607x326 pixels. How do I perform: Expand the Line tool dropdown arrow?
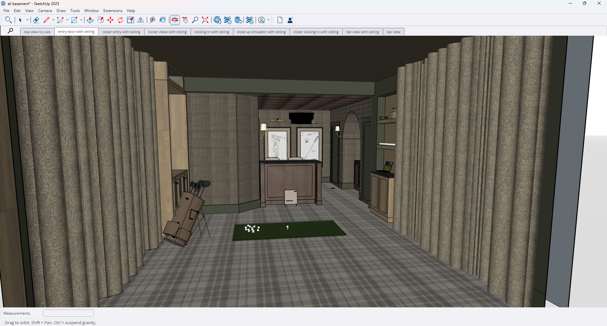click(53, 20)
